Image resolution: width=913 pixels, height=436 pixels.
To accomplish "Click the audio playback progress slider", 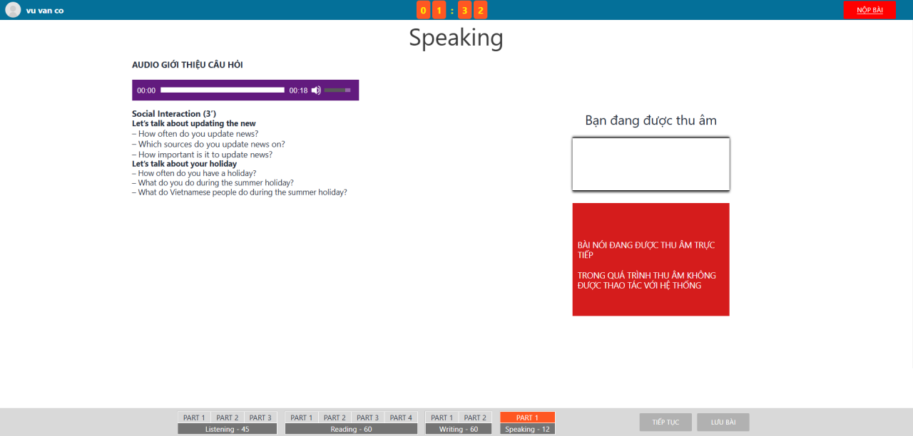I will pyautogui.click(x=221, y=90).
